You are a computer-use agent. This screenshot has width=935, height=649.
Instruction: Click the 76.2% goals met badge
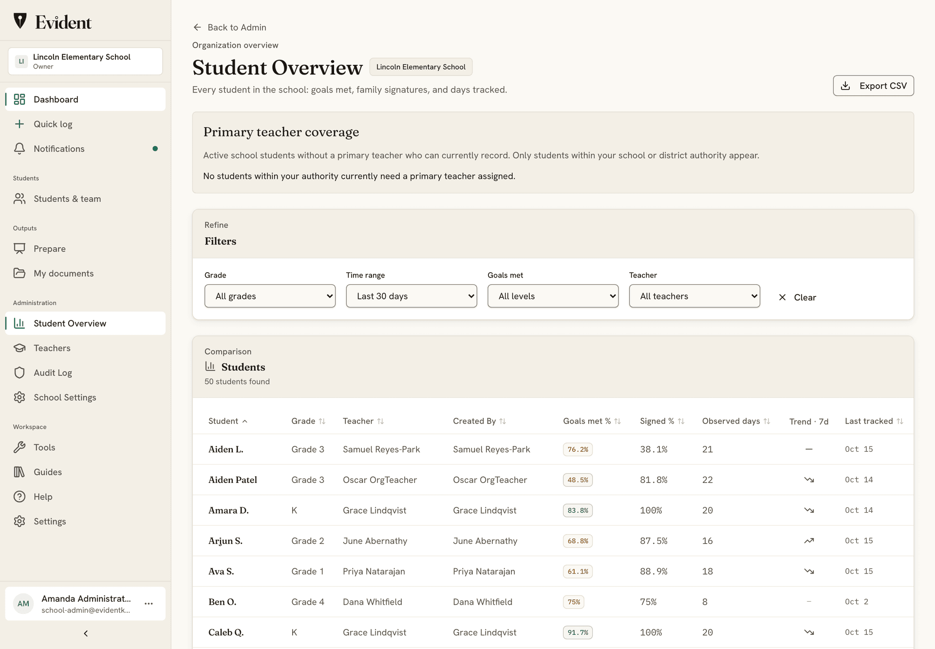[578, 449]
